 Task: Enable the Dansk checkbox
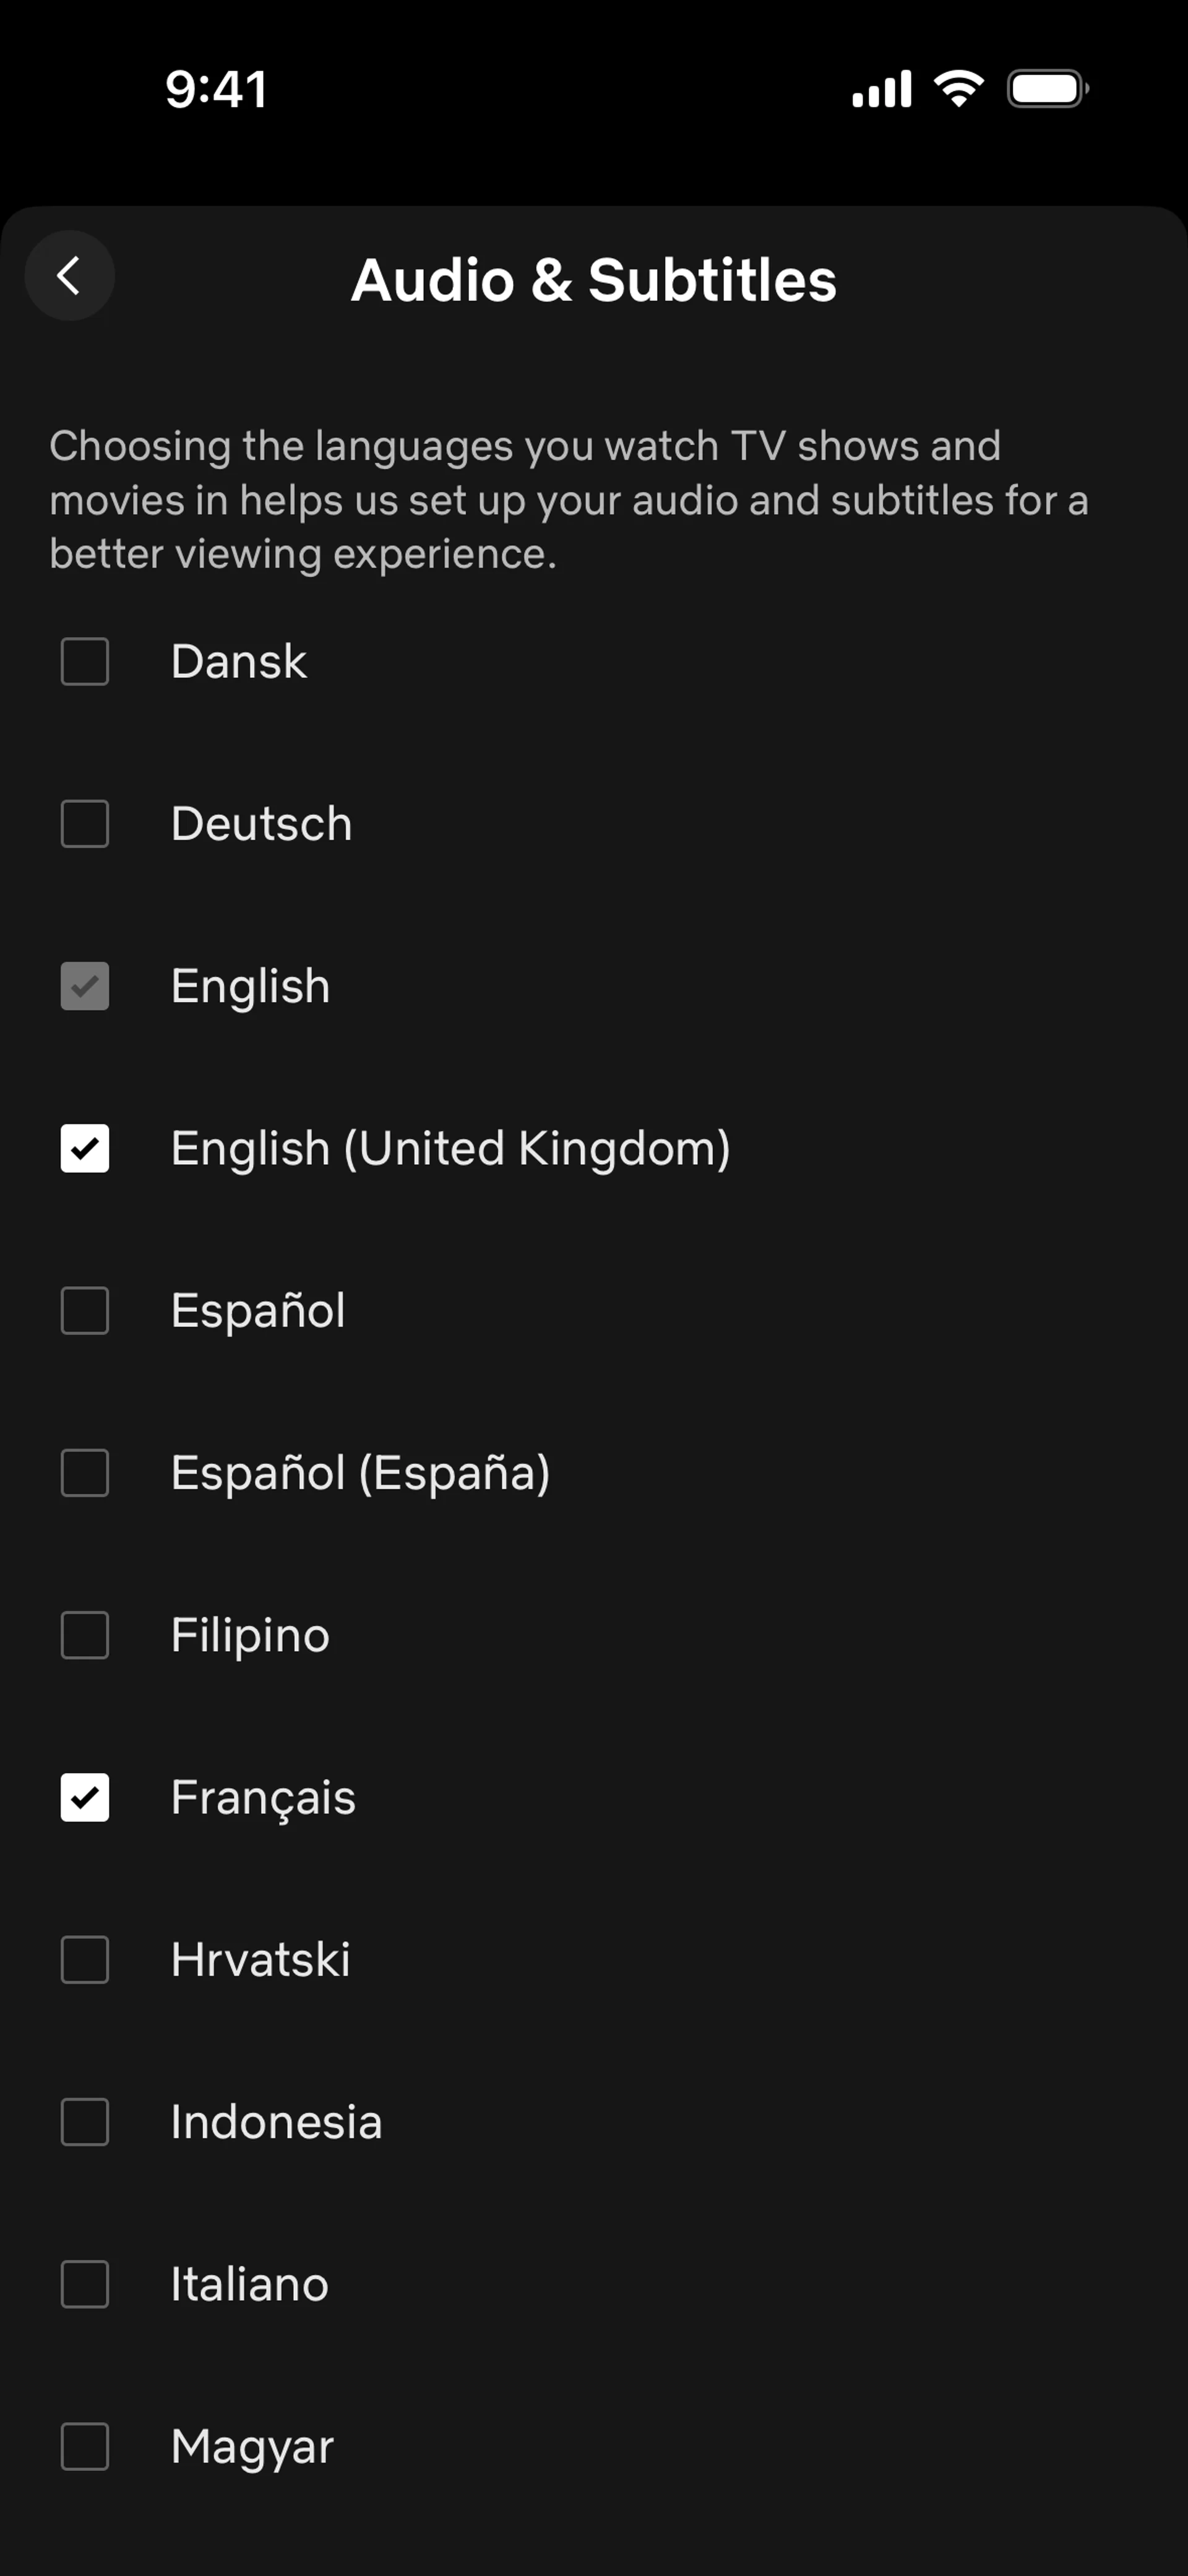click(x=85, y=662)
